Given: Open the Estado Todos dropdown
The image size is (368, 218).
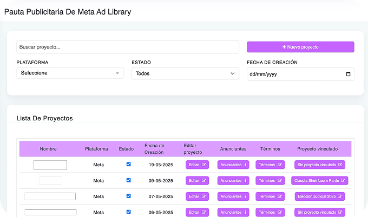Looking at the screenshot, I should pyautogui.click(x=185, y=73).
